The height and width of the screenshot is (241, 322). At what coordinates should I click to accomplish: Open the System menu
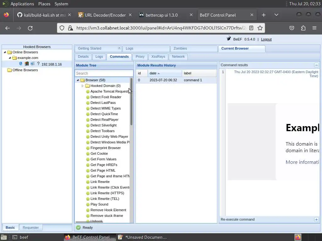point(61,4)
